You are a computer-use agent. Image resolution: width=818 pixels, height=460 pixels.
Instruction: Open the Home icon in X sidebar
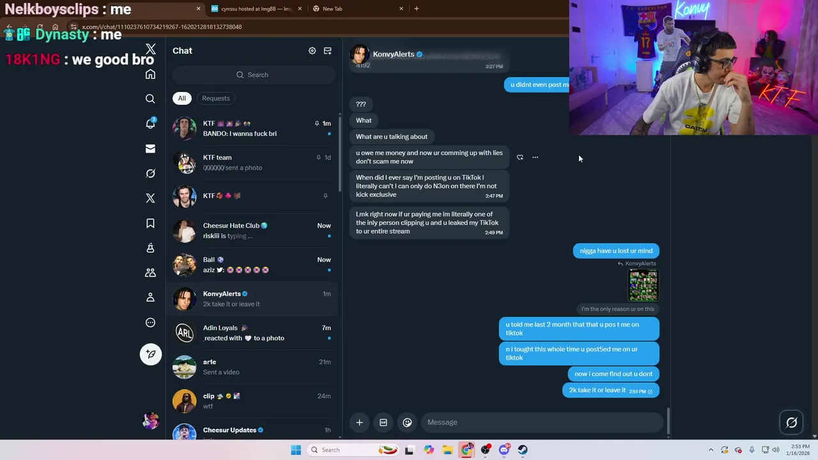point(150,75)
